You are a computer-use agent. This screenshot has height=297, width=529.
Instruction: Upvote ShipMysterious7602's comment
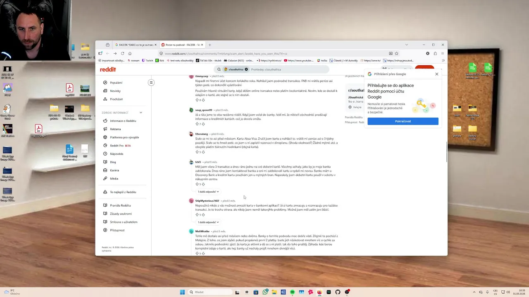(197, 214)
